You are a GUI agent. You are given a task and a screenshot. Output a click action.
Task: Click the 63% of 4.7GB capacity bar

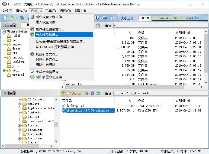180,18
